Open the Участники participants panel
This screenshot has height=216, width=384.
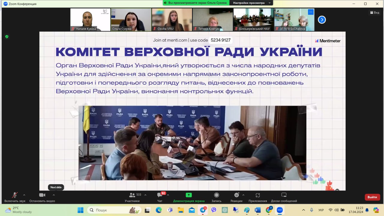pyautogui.click(x=132, y=197)
